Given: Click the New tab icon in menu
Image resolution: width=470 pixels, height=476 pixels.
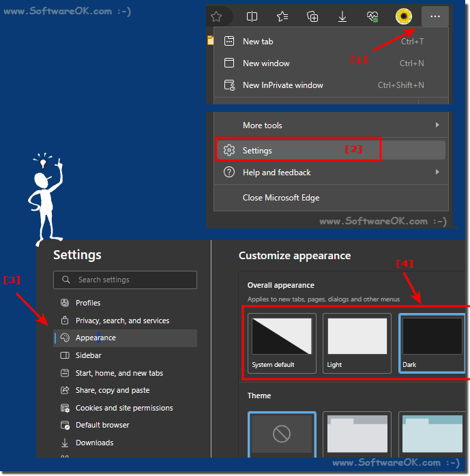Looking at the screenshot, I should (229, 41).
